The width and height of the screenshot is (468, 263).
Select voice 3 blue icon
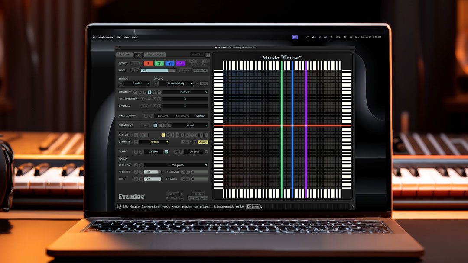[170, 63]
